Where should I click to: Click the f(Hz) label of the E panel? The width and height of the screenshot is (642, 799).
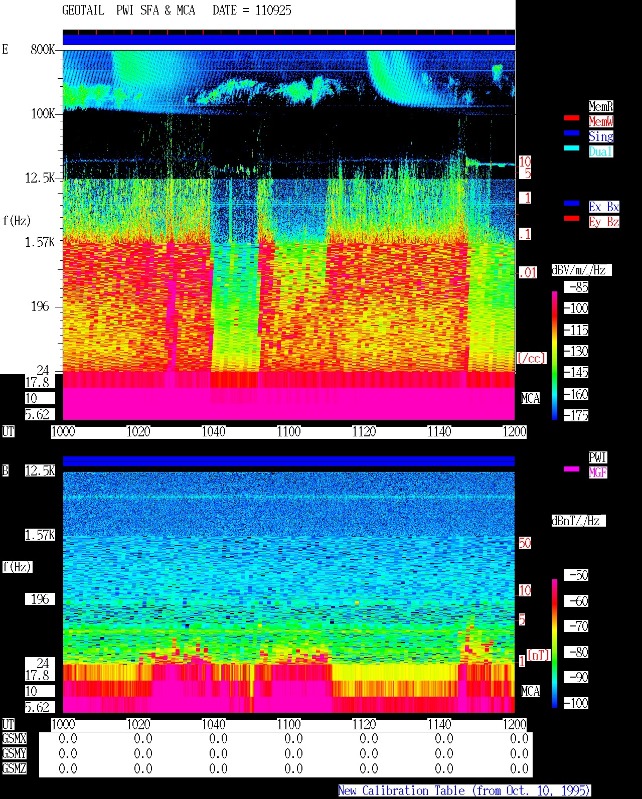[x=17, y=220]
